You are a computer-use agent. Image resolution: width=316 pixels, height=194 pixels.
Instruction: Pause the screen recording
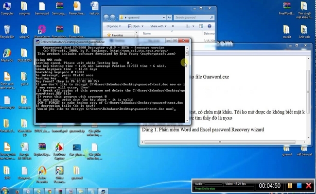(290, 186)
